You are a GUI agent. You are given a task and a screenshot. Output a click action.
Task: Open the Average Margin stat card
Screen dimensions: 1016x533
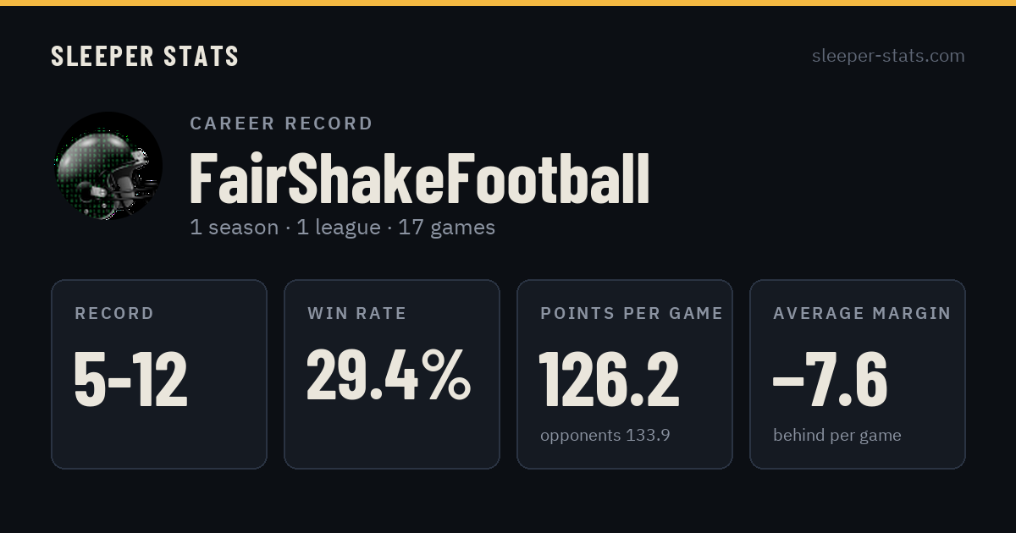coord(858,374)
